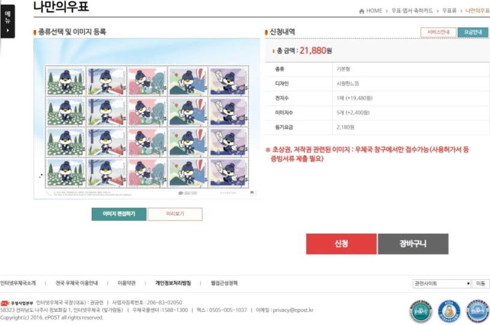The image size is (490, 325).
Task: Click the stamp sheet preview image
Action: coord(147,119)
